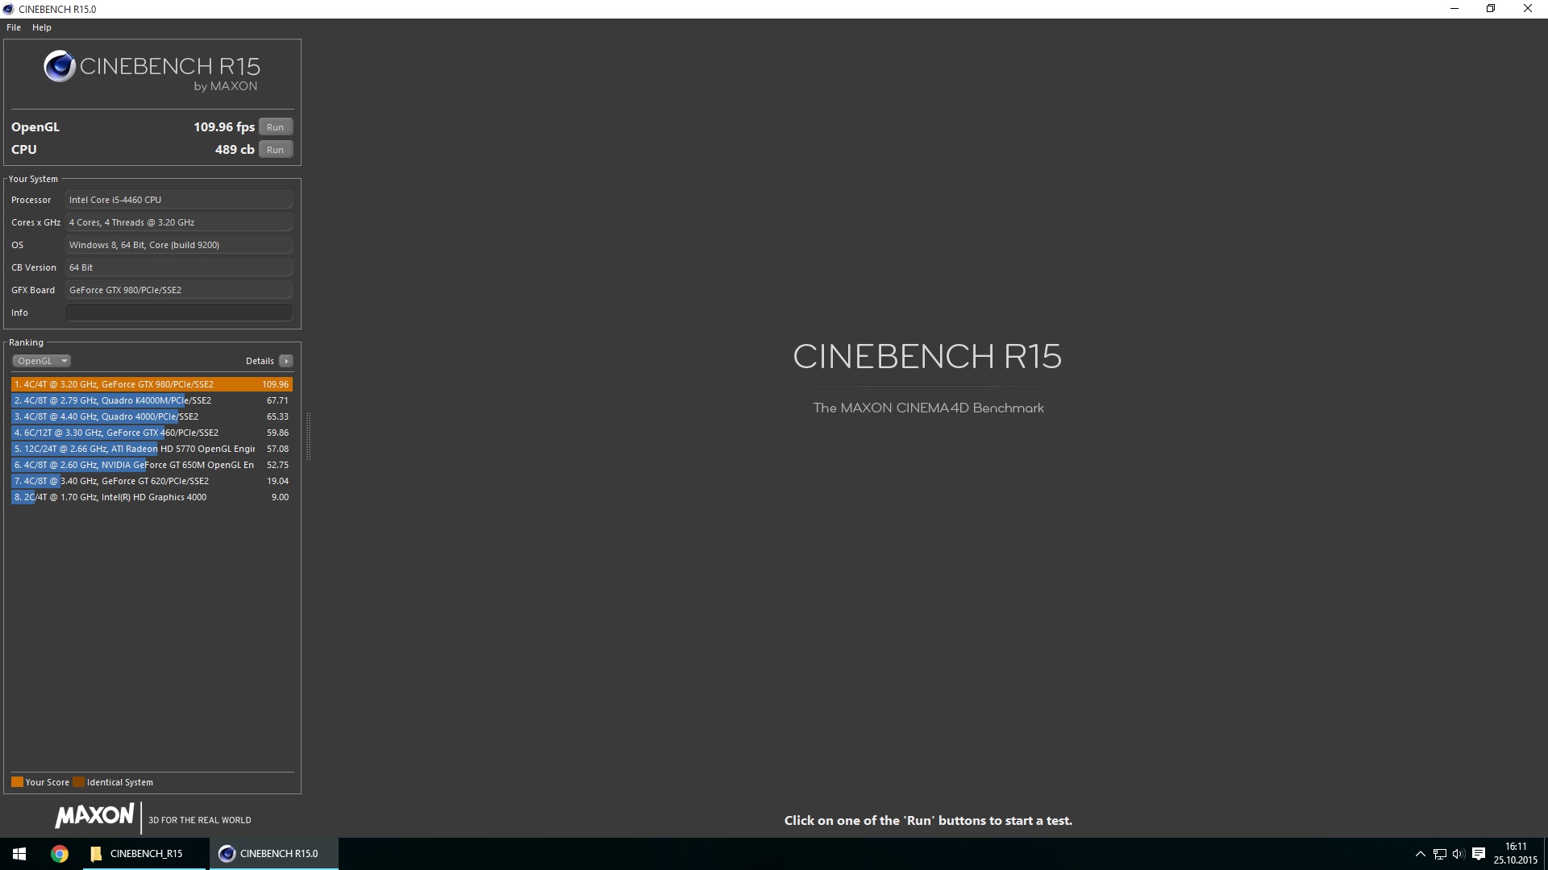Click the orange Your Score legend swatch
Screen dimensions: 1548x870
pos(17,782)
